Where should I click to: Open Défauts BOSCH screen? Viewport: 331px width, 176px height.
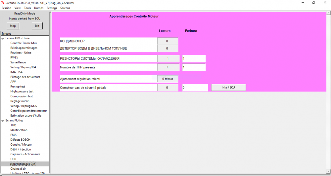point(20,140)
